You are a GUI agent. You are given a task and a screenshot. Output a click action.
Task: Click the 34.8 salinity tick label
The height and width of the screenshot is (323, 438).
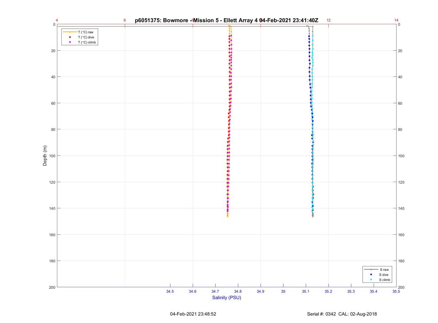tap(238, 292)
